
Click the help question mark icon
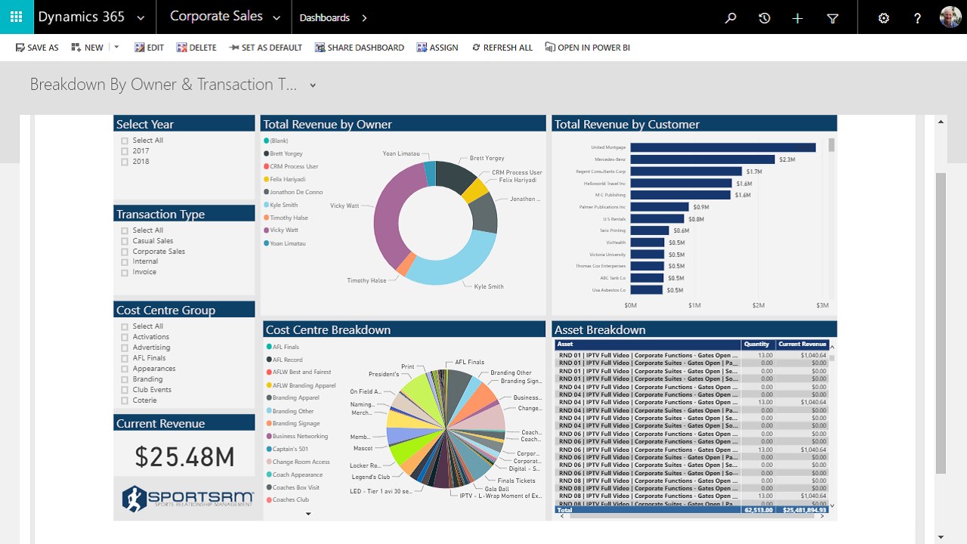point(917,18)
